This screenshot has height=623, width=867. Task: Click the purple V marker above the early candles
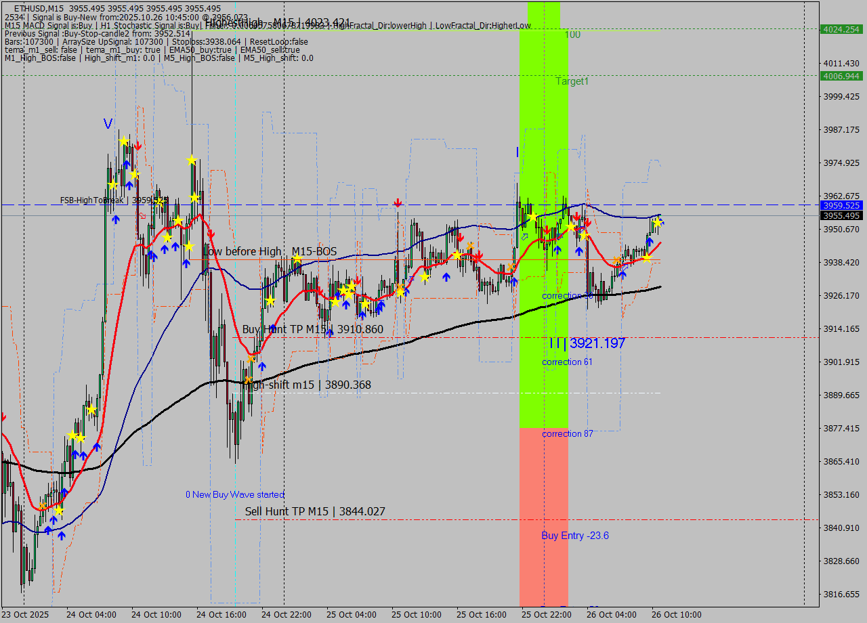(106, 124)
